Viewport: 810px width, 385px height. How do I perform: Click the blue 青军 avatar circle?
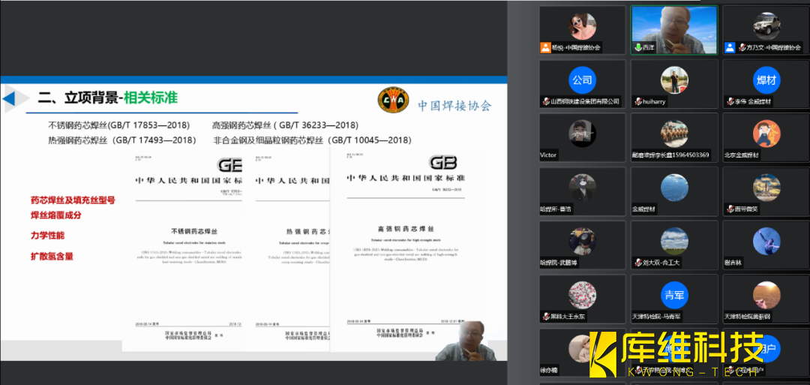coord(673,295)
